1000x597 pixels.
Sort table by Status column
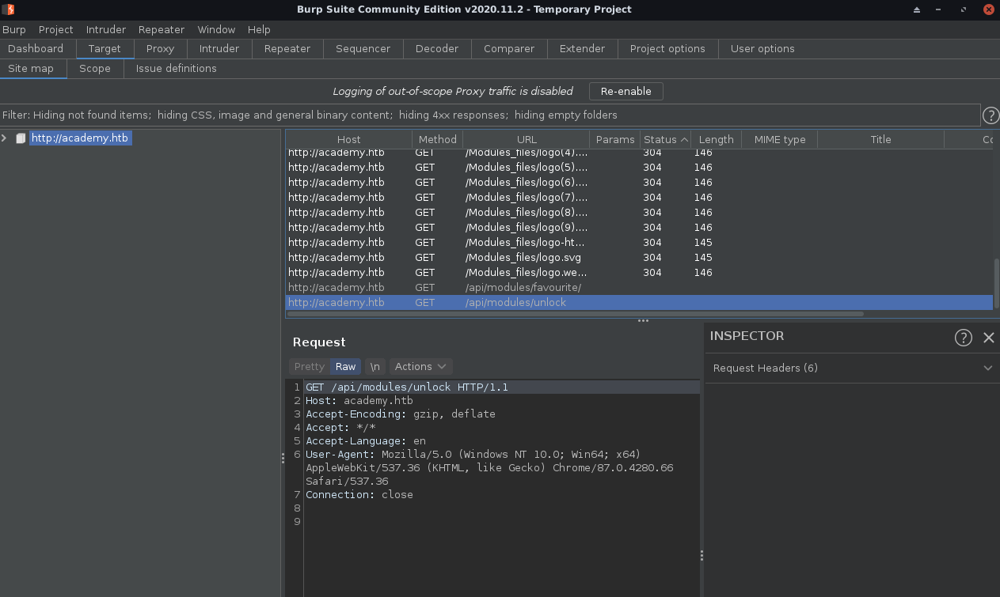click(666, 139)
